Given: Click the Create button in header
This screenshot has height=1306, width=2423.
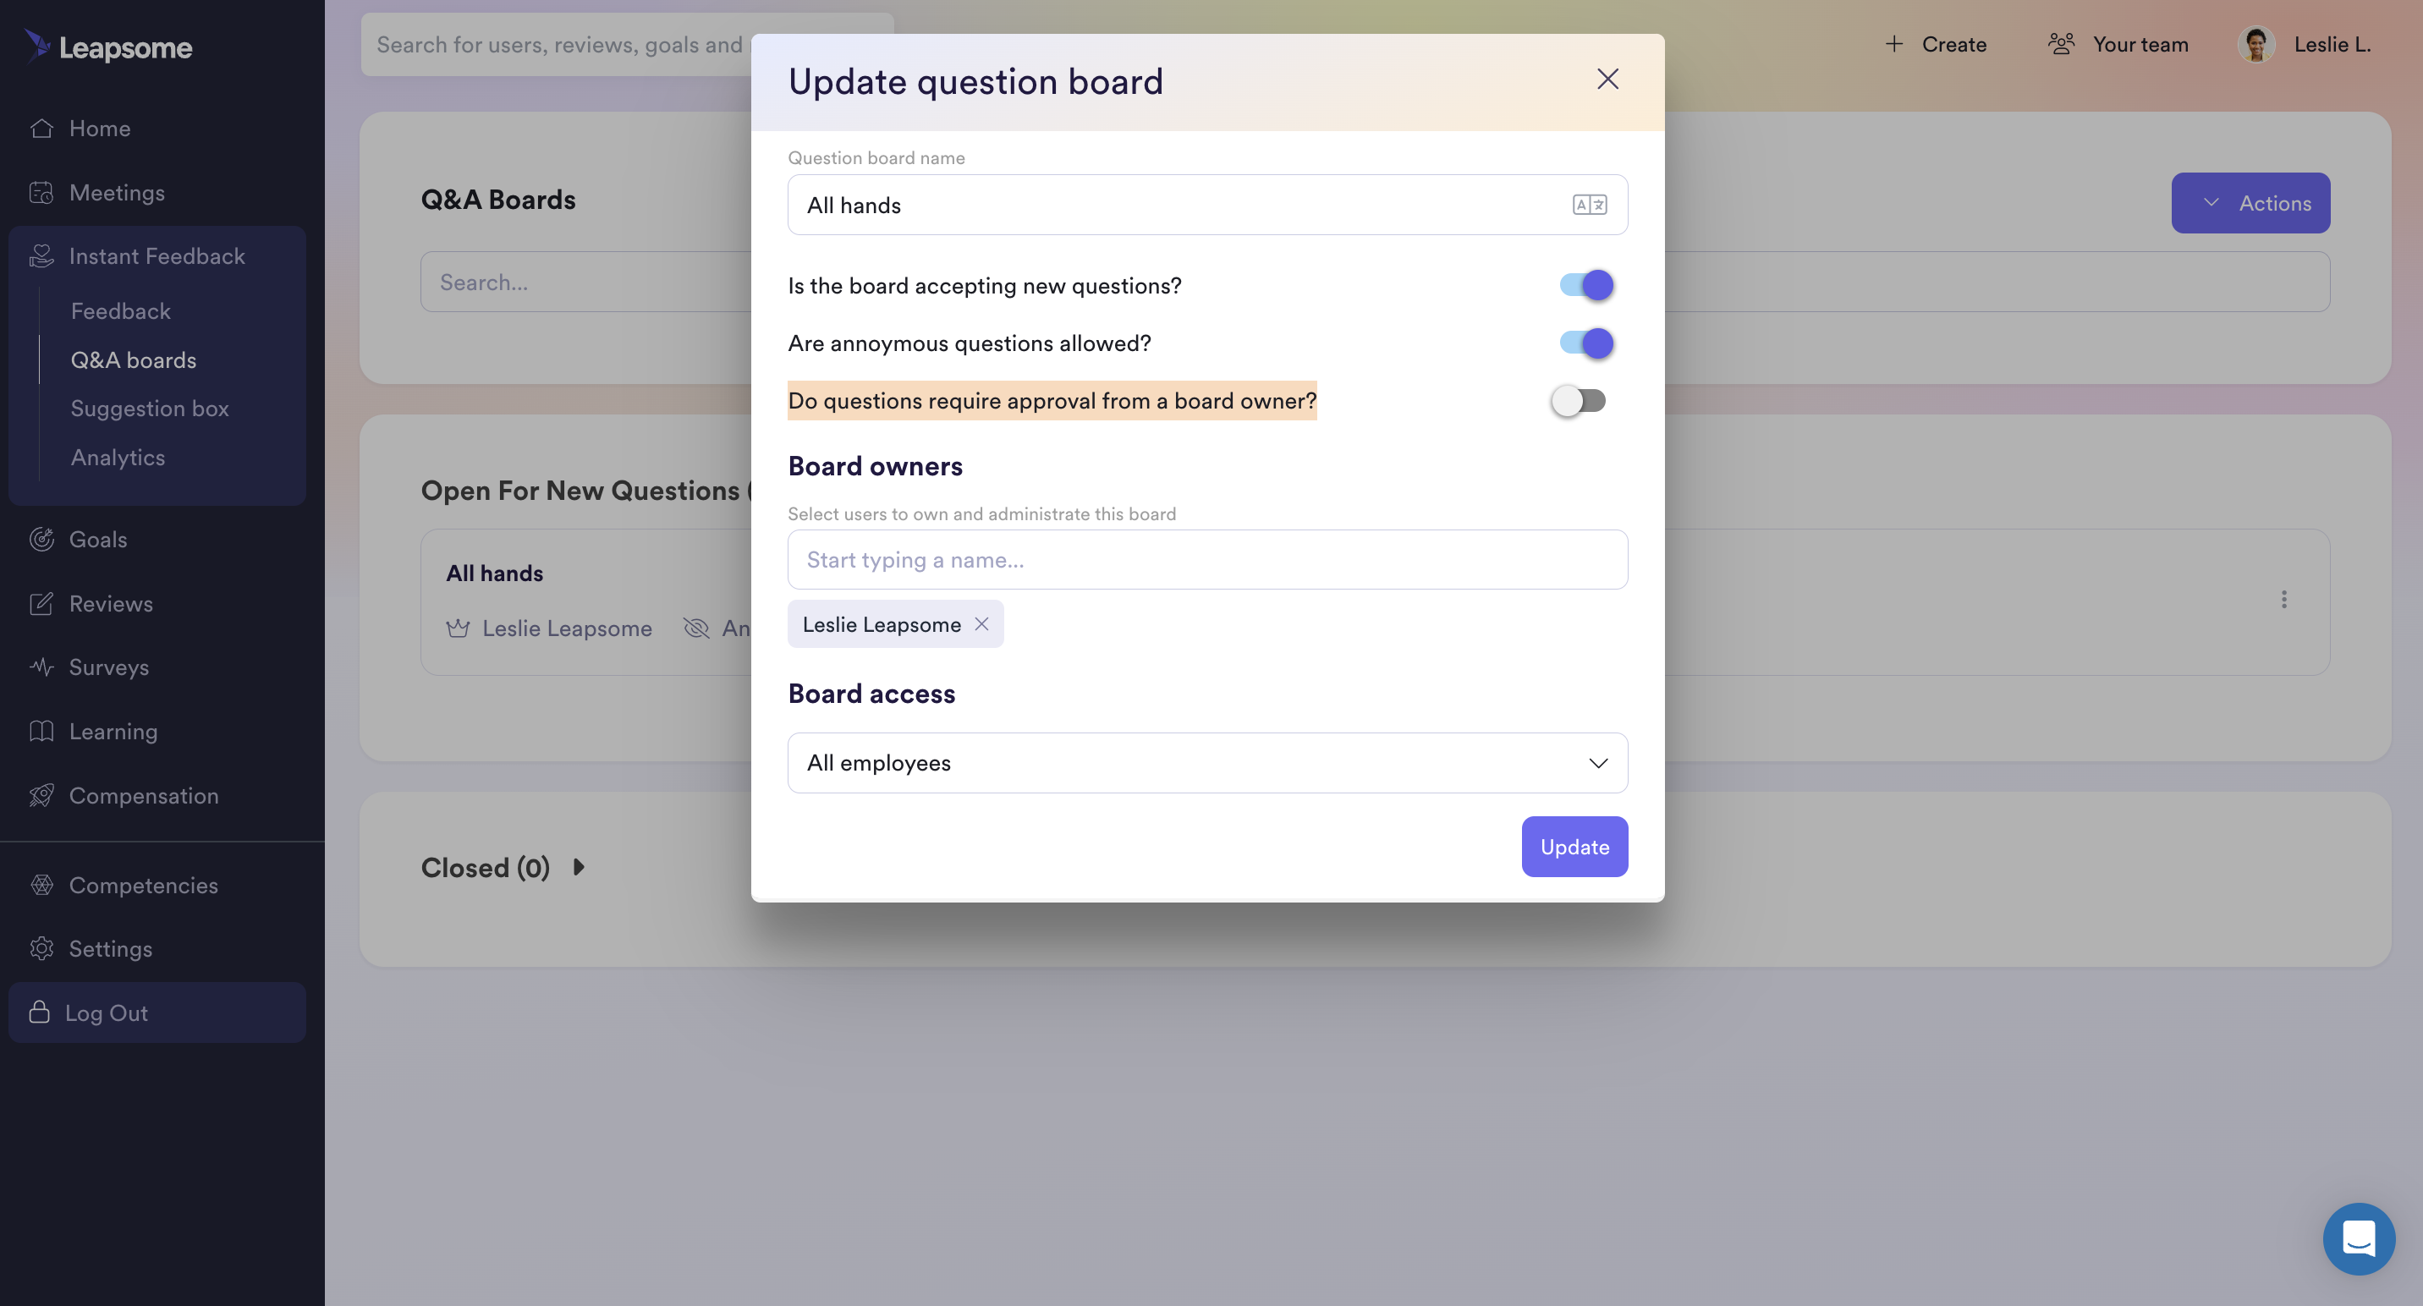Looking at the screenshot, I should tap(1936, 44).
